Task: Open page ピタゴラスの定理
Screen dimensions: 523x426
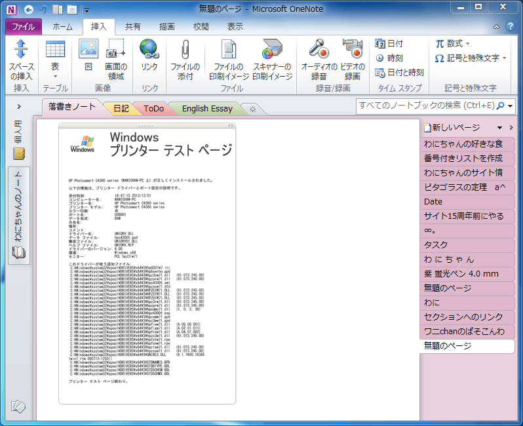Action: pyautogui.click(x=467, y=187)
